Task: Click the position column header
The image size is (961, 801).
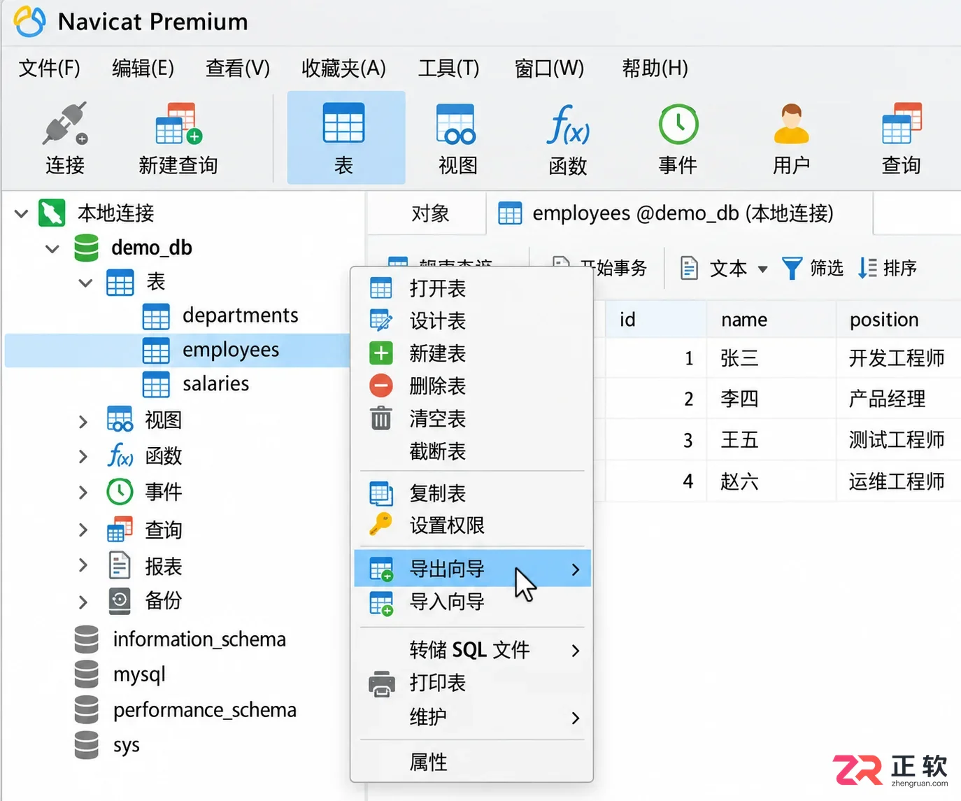Action: [899, 320]
